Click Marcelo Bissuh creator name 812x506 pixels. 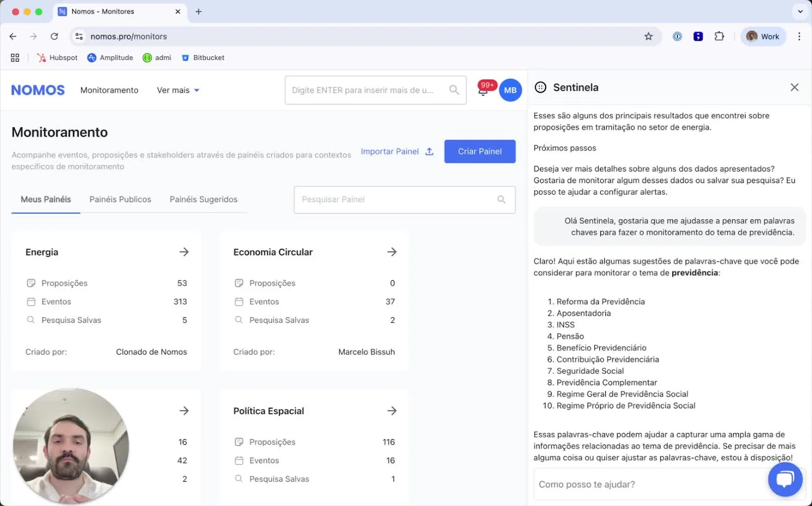click(x=366, y=352)
